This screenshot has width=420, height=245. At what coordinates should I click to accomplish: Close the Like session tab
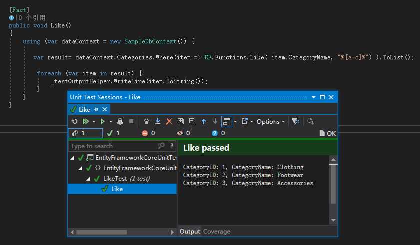pyautogui.click(x=105, y=109)
